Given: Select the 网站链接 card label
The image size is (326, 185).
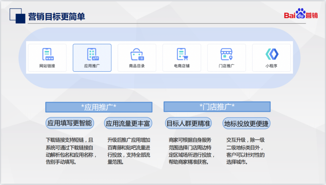Looking at the screenshot, I should click(x=47, y=66).
